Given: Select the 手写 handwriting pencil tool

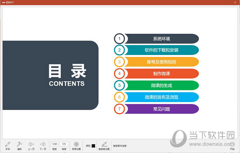Looking at the screenshot, I should click(8, 146).
